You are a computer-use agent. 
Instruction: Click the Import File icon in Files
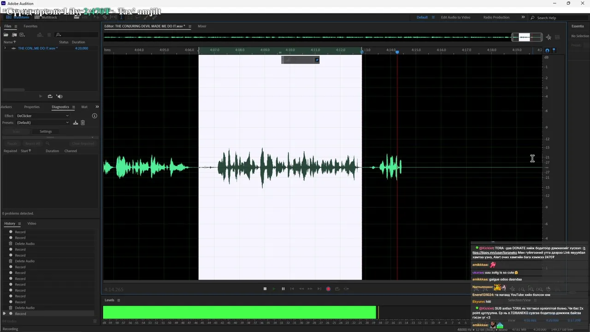(14, 35)
